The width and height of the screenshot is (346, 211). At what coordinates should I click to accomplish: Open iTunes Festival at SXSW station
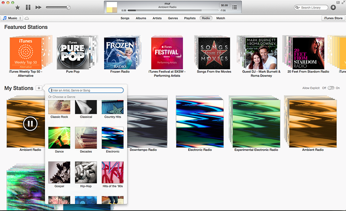tap(167, 53)
